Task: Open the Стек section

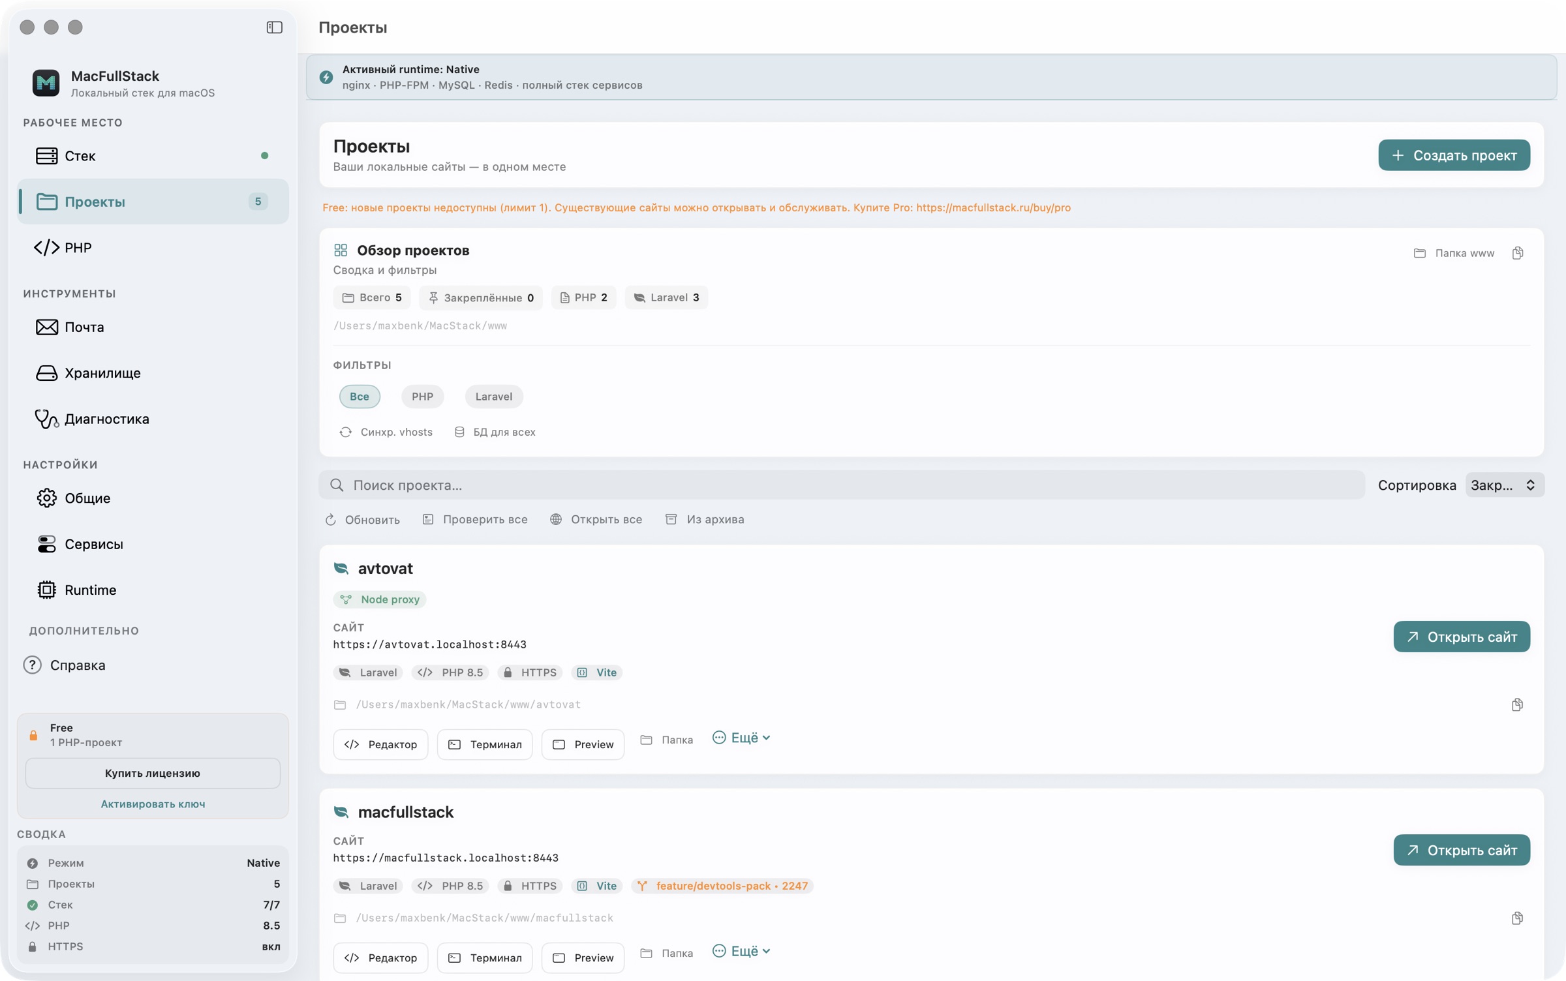Action: click(x=153, y=156)
